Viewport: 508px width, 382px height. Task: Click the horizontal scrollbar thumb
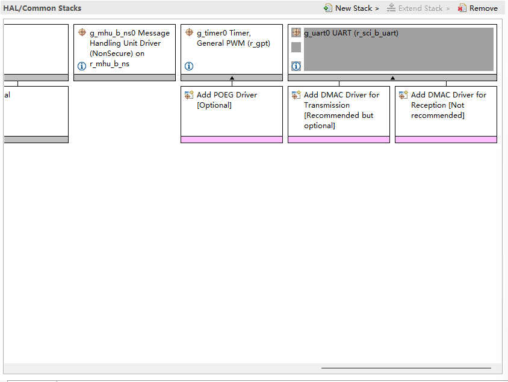click(x=406, y=368)
